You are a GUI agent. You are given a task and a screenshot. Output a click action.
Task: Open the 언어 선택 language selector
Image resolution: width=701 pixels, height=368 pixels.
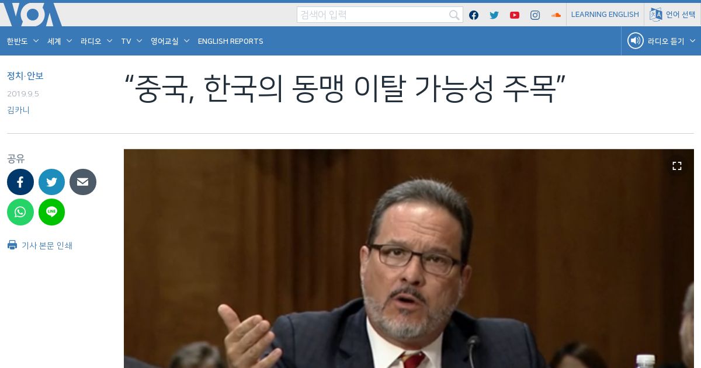672,15
